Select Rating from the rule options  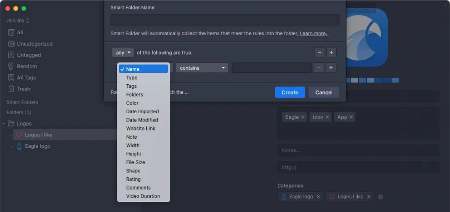pos(133,179)
